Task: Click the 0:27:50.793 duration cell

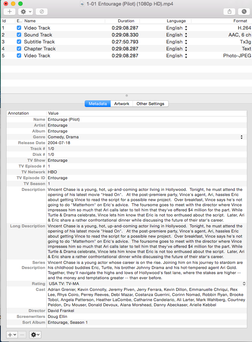Action: click(x=125, y=42)
